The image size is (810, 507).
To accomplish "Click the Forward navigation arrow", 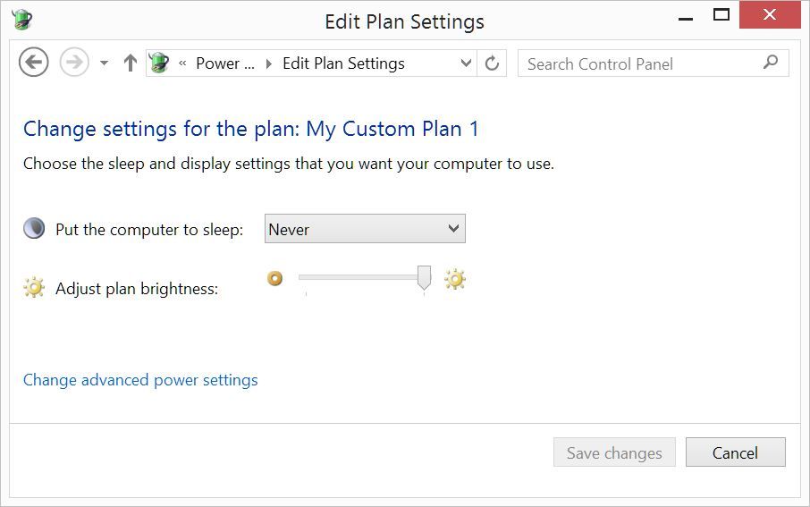I will coord(74,63).
